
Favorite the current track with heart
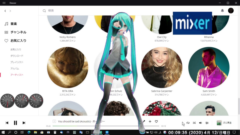[x=156, y=121]
